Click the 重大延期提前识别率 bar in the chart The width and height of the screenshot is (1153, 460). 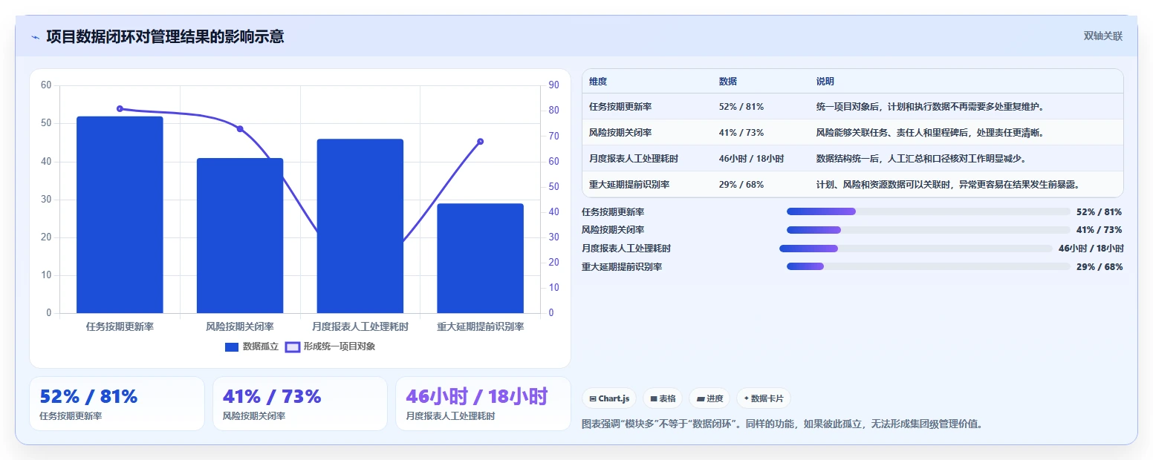coord(480,258)
